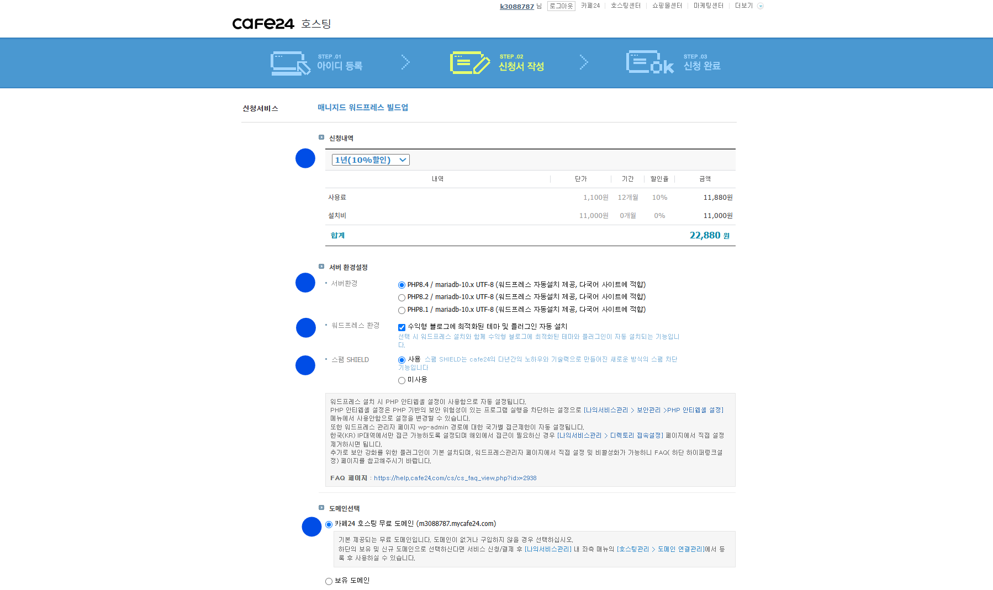Open the 더보기 dropdown arrow in top bar
Screen dimensions: 993x590
coord(760,6)
